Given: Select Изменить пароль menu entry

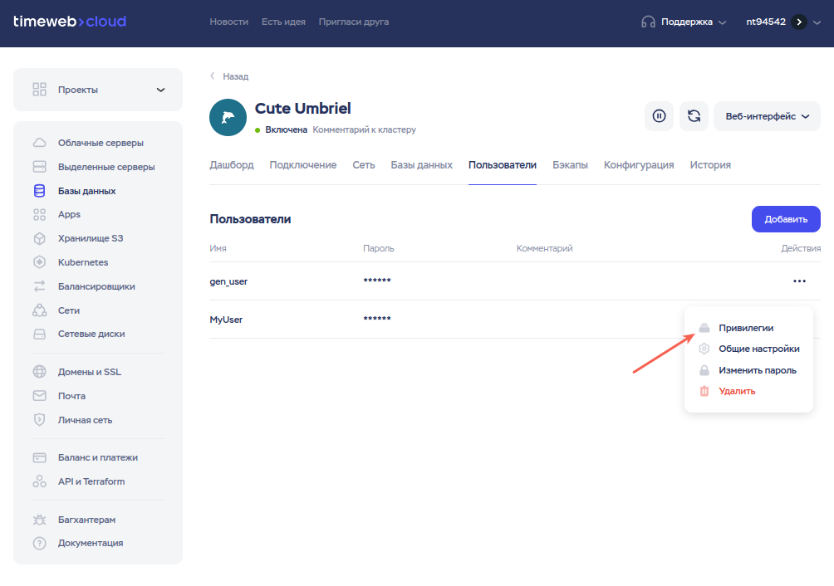Looking at the screenshot, I should (758, 370).
